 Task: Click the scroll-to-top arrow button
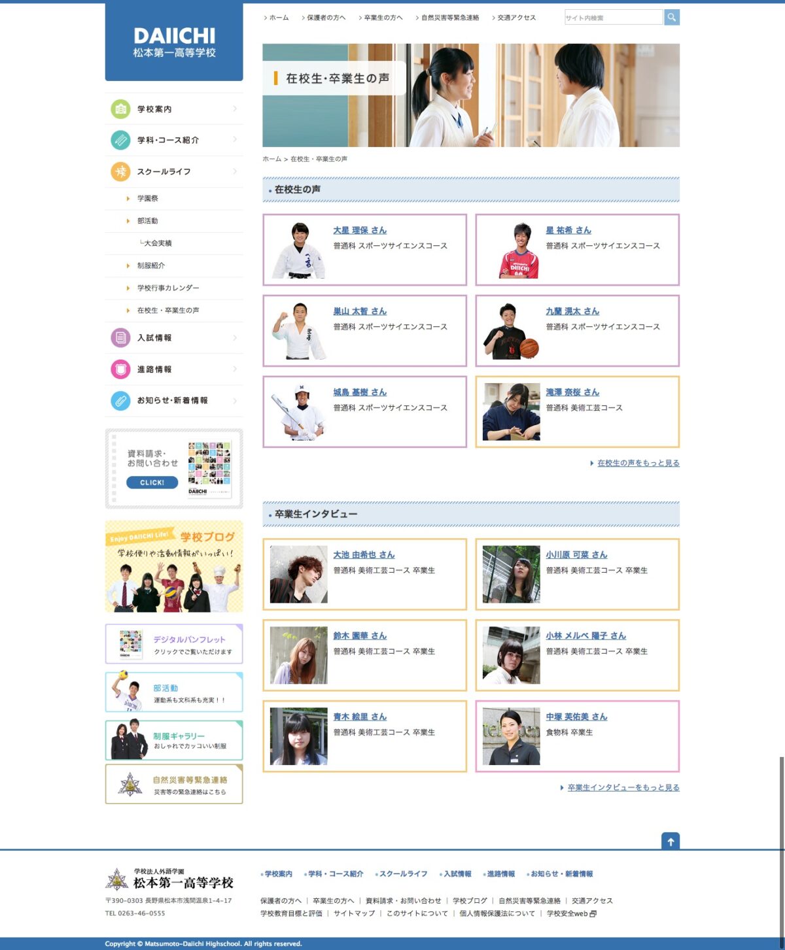pyautogui.click(x=671, y=841)
